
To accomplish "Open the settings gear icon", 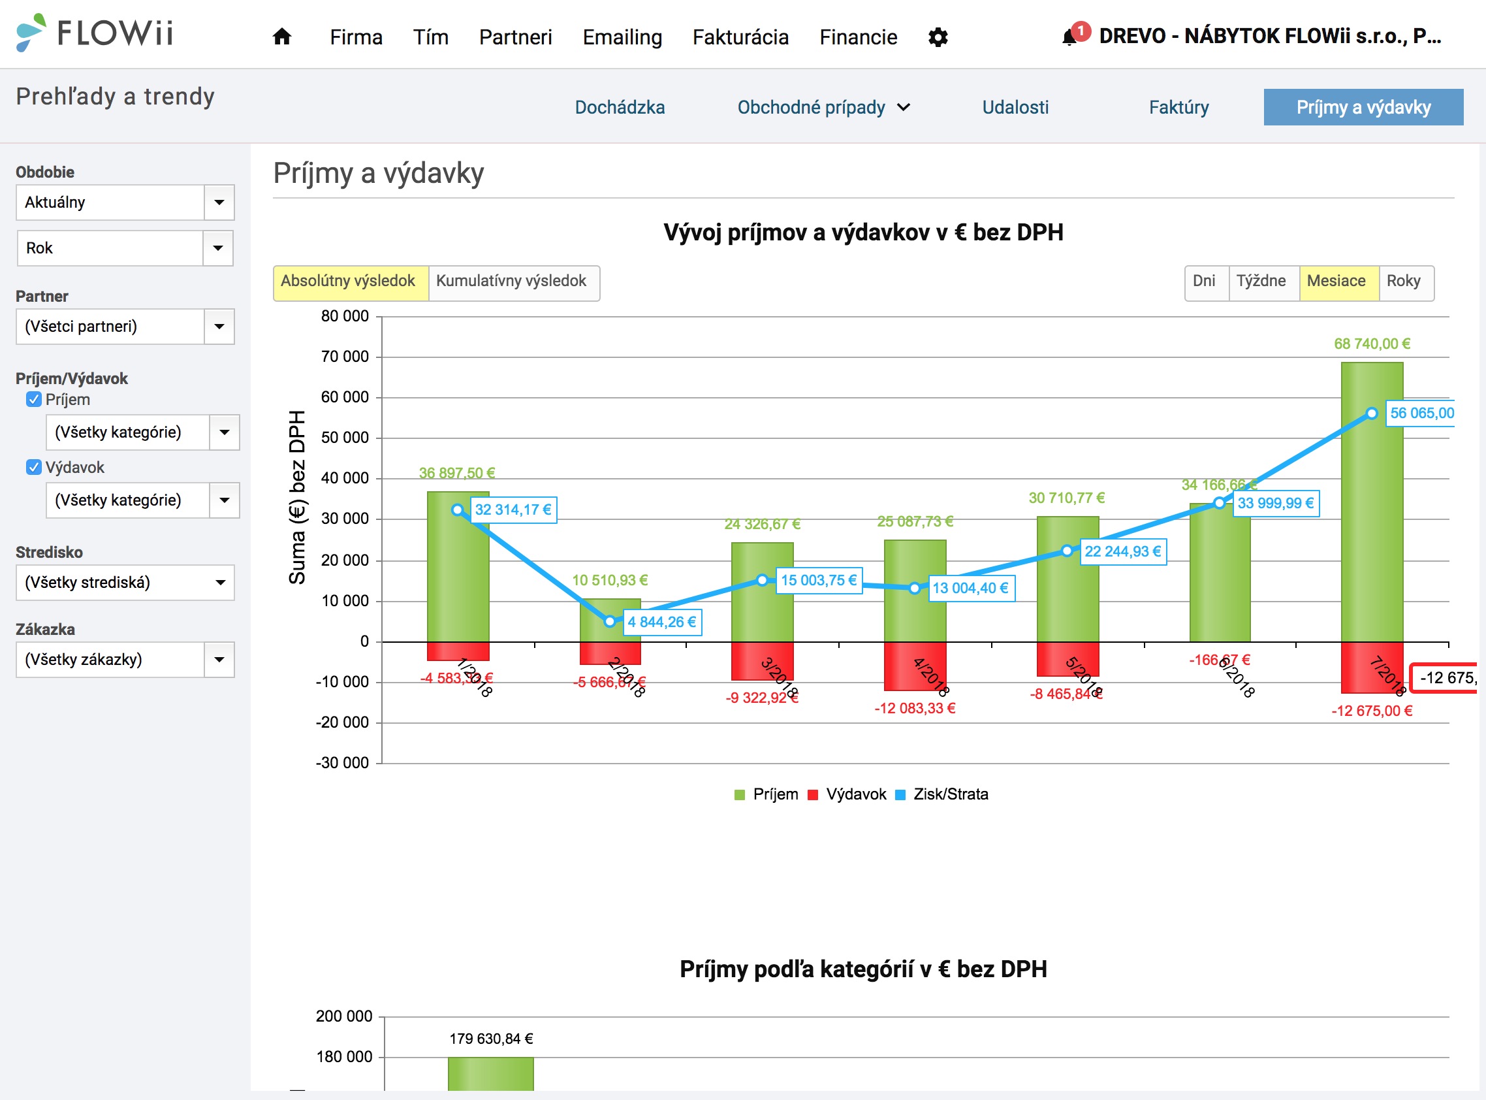I will tap(938, 37).
